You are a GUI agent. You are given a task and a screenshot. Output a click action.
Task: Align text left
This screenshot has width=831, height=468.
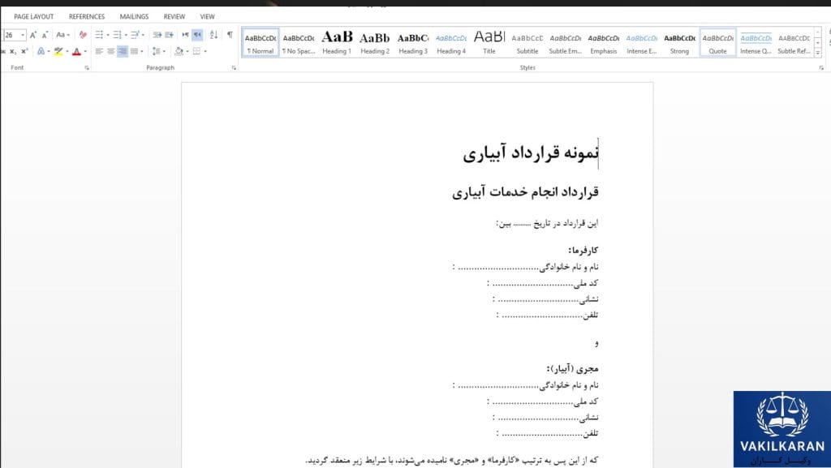tap(99, 51)
